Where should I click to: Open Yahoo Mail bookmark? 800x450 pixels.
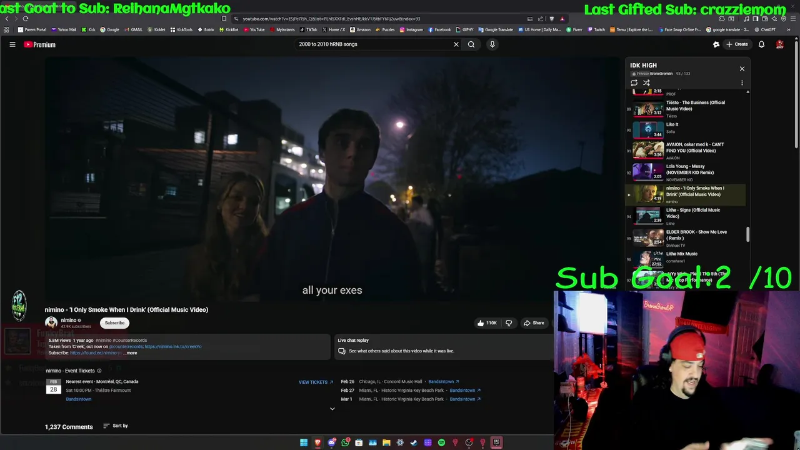click(x=64, y=29)
